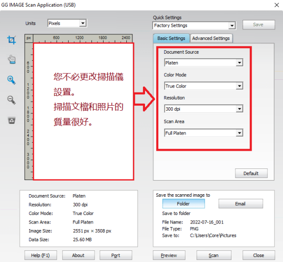Click the zoom in magnifier icon
This screenshot has width=283, height=262.
[x=12, y=80]
